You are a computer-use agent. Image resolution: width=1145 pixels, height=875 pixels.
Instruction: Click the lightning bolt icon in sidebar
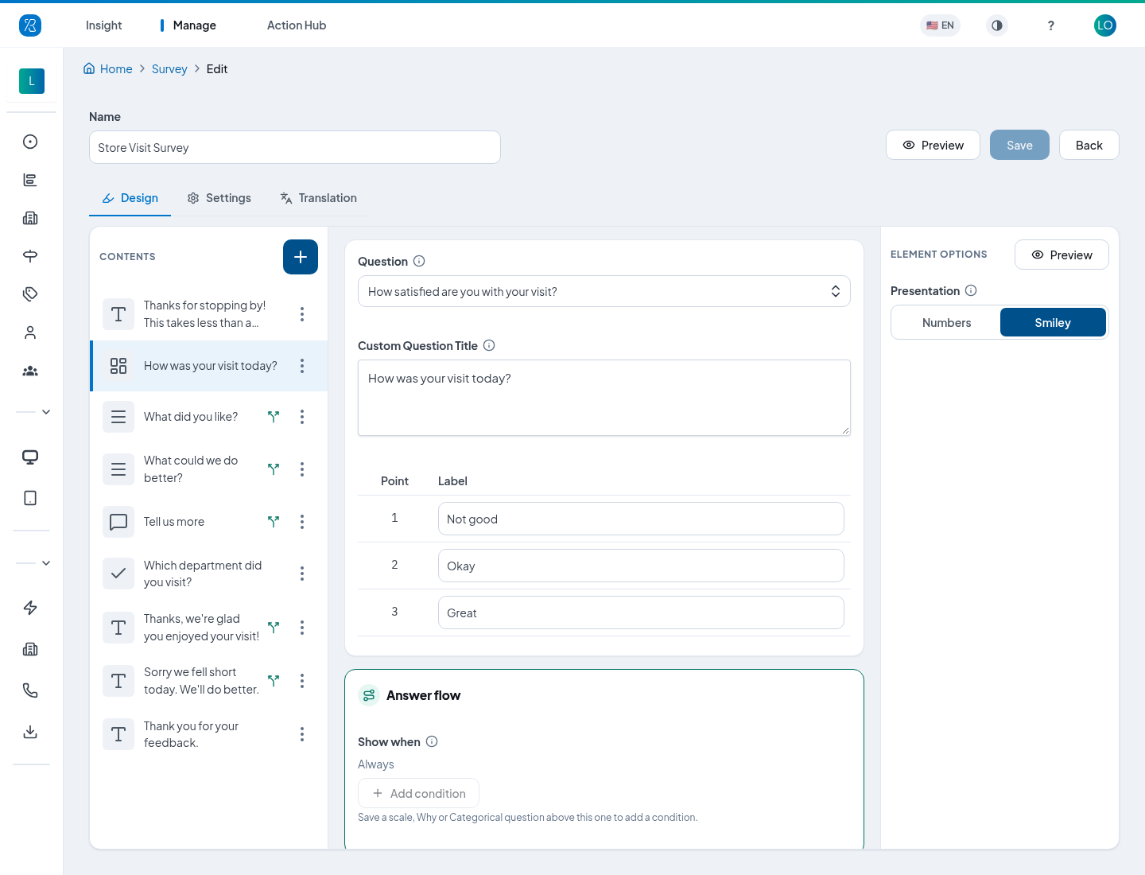point(30,608)
